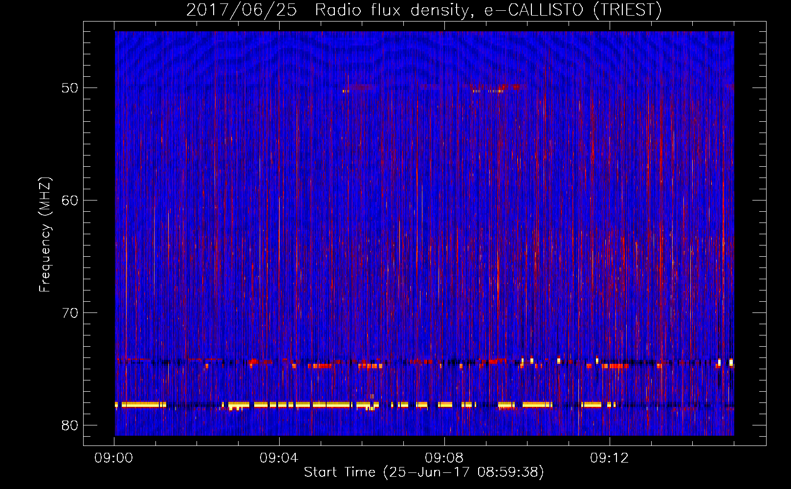791x489 pixels.
Task: Click the 09:00 time tick label
Action: click(114, 458)
